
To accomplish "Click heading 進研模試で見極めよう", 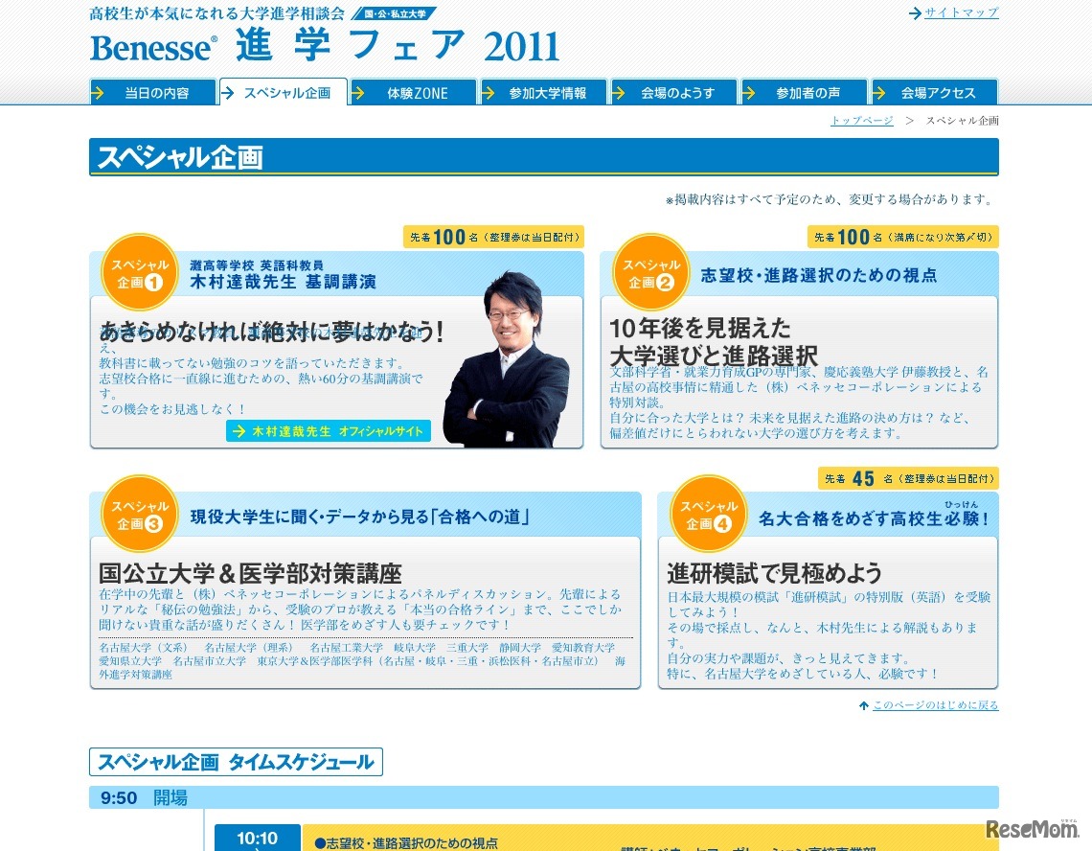I will point(774,573).
